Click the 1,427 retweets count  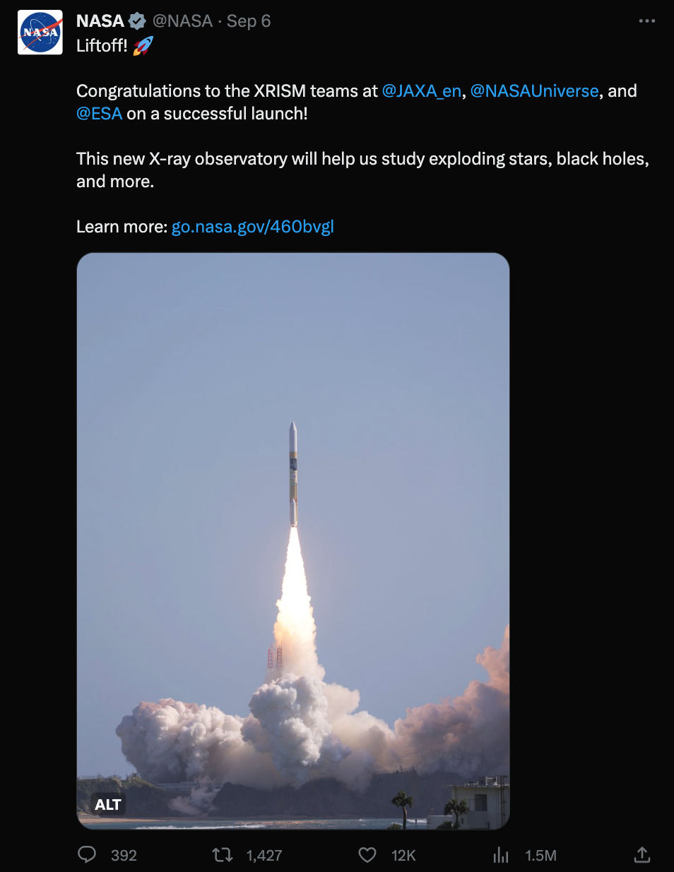point(264,856)
